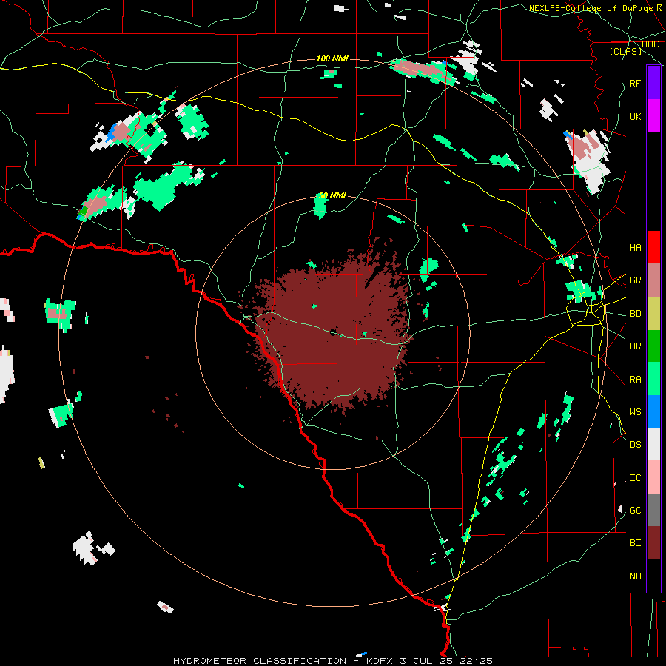Click the DS legend label

coord(635,445)
